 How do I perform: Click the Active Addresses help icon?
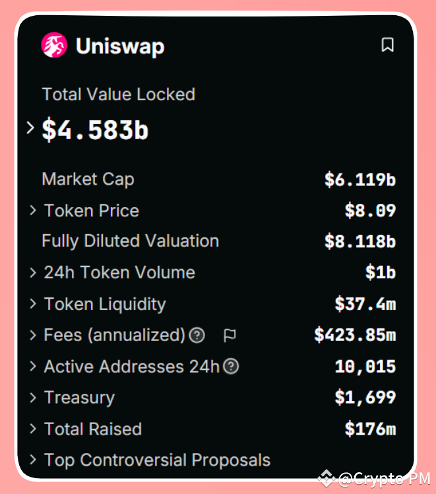point(231,367)
